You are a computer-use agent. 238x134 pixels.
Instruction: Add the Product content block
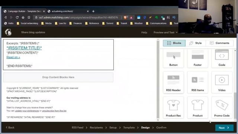[197, 108]
